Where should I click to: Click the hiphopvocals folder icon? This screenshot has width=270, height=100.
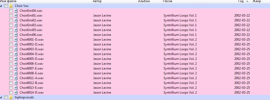[x=11, y=97]
